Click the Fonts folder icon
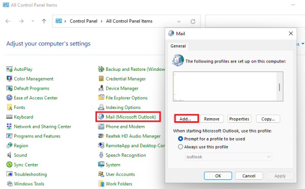The width and height of the screenshot is (305, 189). pyautogui.click(x=9, y=107)
